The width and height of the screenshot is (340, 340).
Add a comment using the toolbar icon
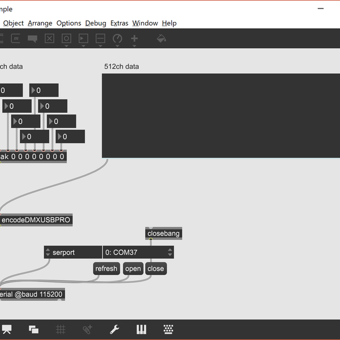tap(32, 39)
